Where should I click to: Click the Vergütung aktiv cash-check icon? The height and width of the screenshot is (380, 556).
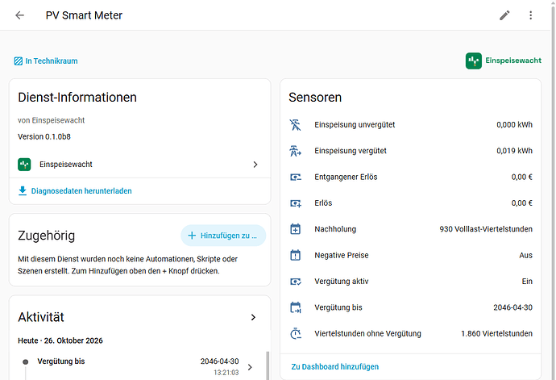coord(296,282)
